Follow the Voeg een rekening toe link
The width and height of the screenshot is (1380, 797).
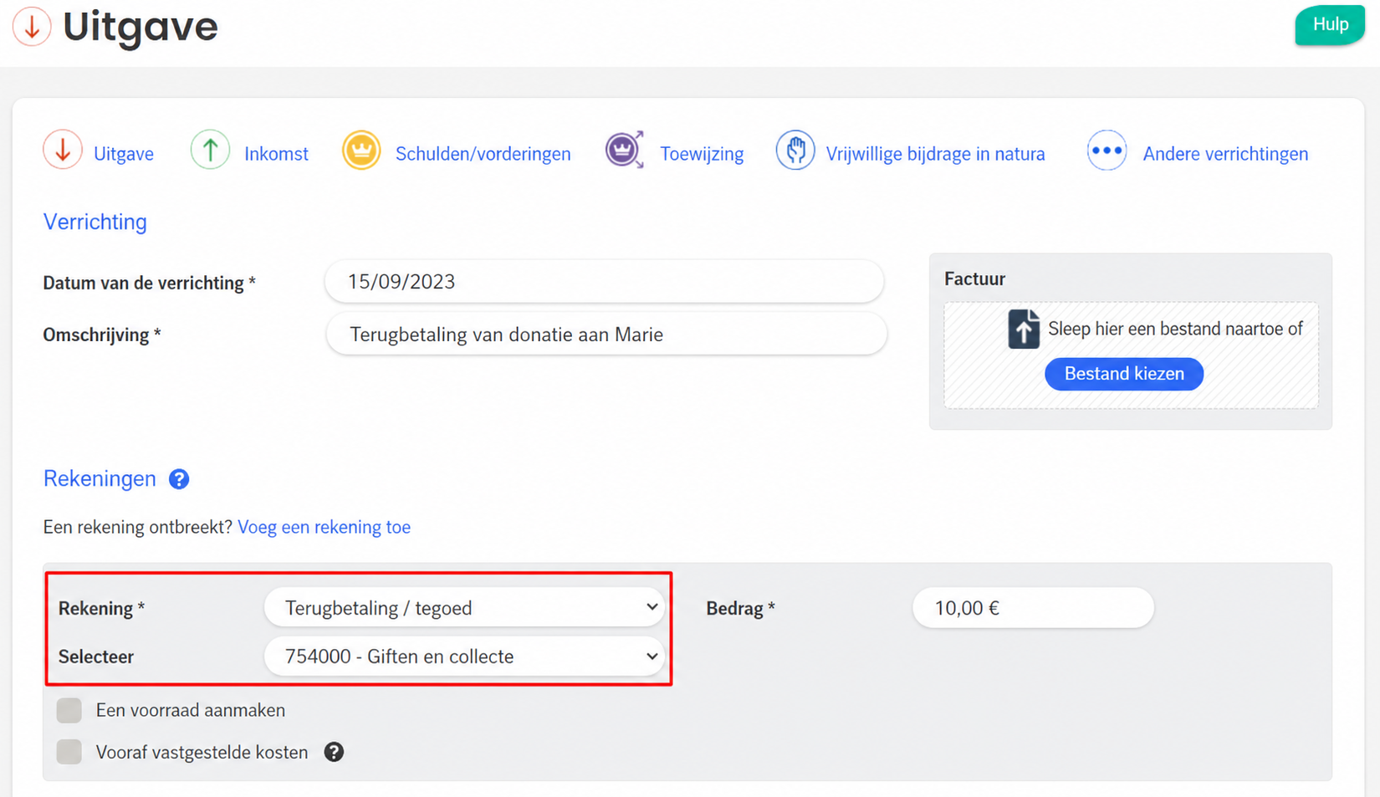tap(324, 527)
